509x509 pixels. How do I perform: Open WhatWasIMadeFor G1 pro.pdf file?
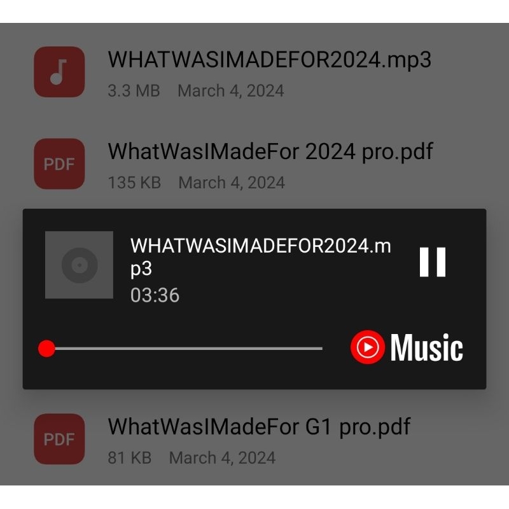tap(254, 439)
